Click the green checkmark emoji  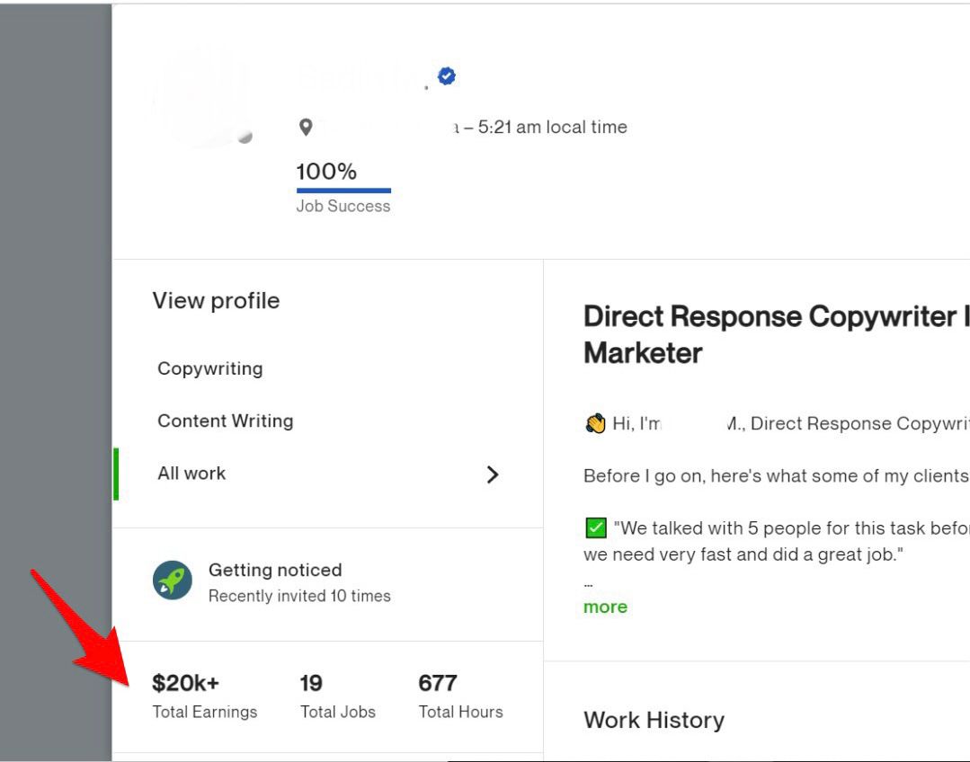click(x=596, y=528)
